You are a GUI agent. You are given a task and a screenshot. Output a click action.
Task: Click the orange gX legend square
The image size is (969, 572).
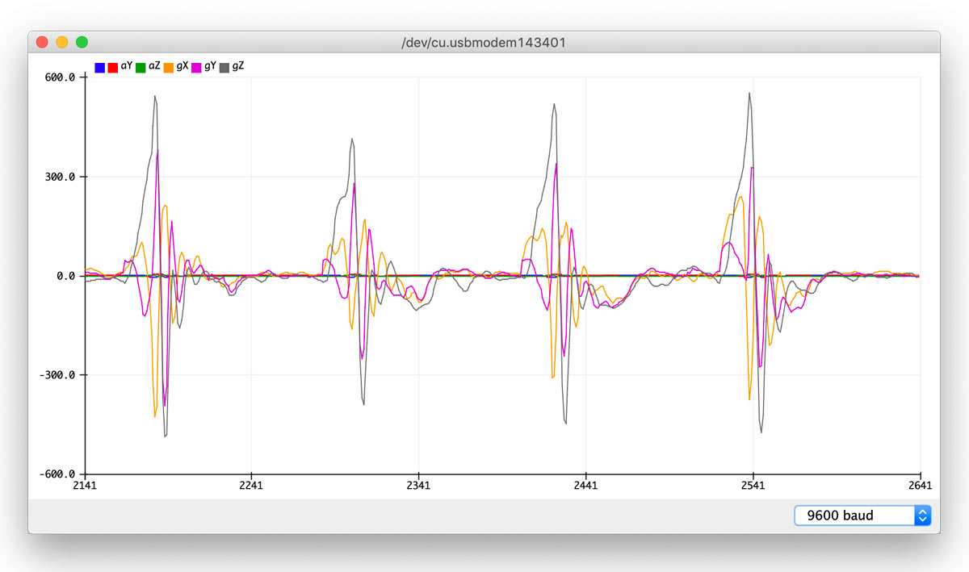click(x=169, y=68)
